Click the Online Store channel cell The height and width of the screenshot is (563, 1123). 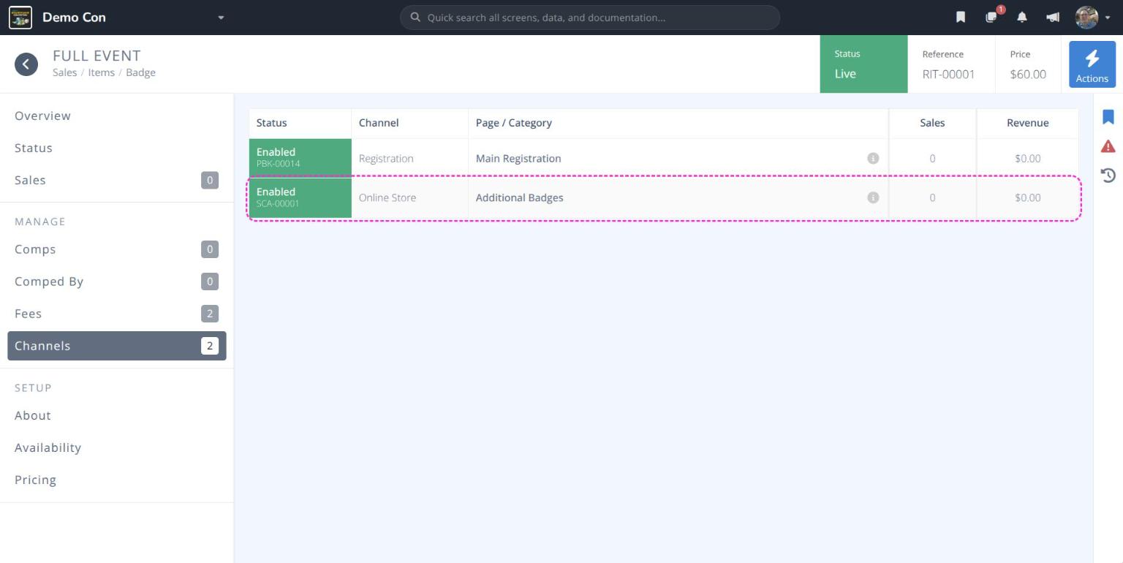(409, 197)
